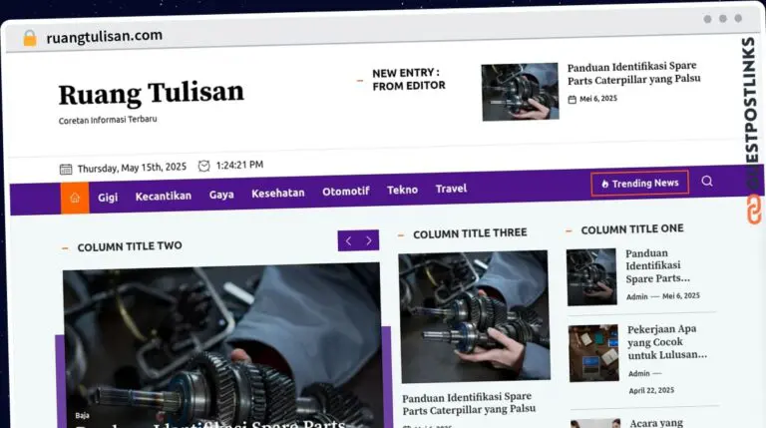Click the Column Title Three article image
This screenshot has width=766, height=428.
pos(474,316)
